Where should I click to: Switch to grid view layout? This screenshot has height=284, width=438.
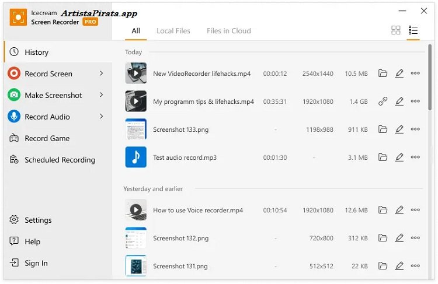point(396,30)
